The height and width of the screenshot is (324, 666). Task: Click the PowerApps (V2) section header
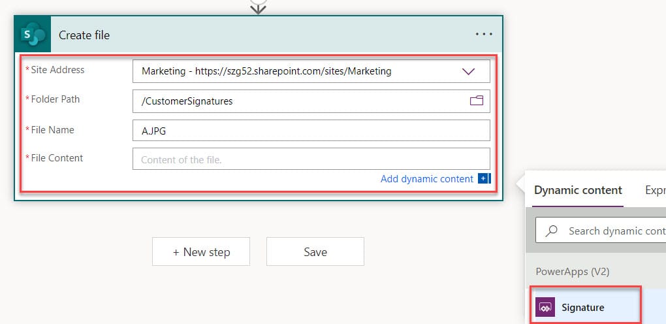click(573, 271)
